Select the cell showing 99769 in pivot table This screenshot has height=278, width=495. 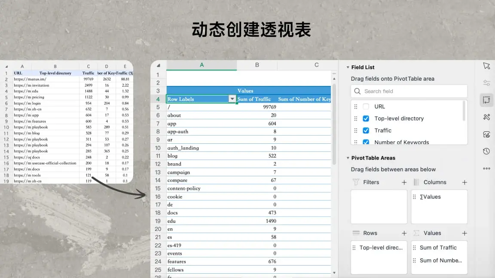click(x=257, y=107)
